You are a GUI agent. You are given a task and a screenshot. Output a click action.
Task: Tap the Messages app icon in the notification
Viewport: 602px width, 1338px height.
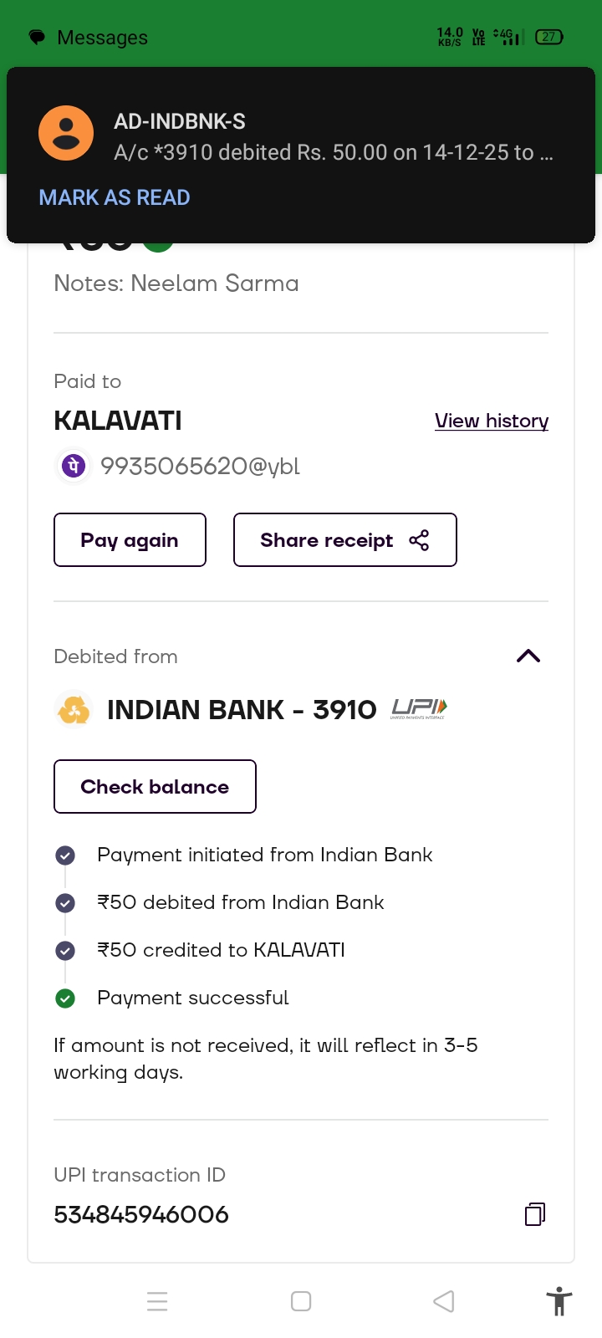37,38
